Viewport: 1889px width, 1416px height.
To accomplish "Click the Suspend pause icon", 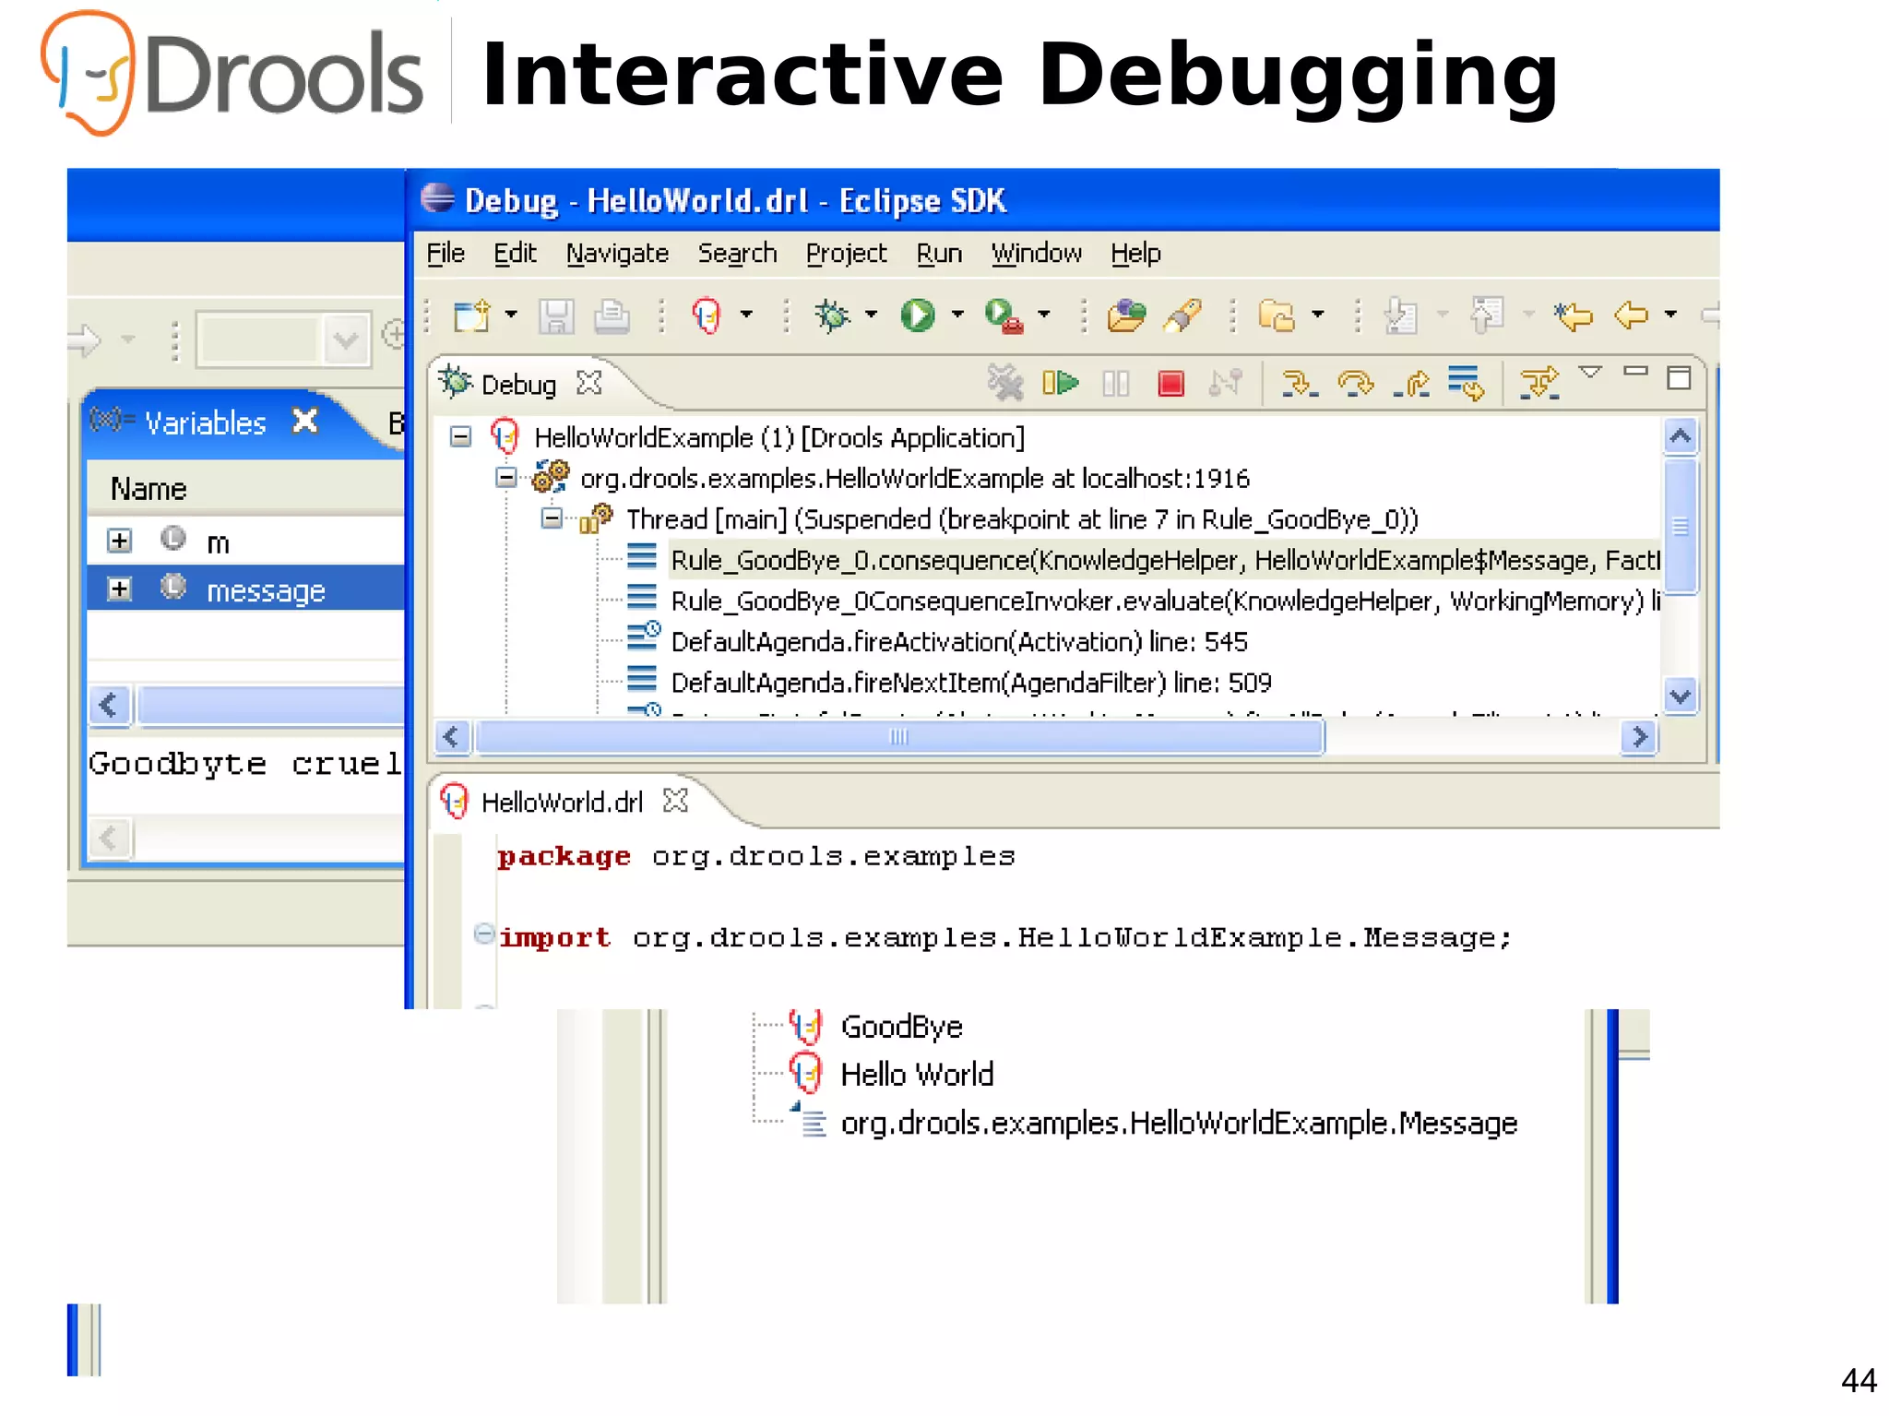I will click(1116, 383).
